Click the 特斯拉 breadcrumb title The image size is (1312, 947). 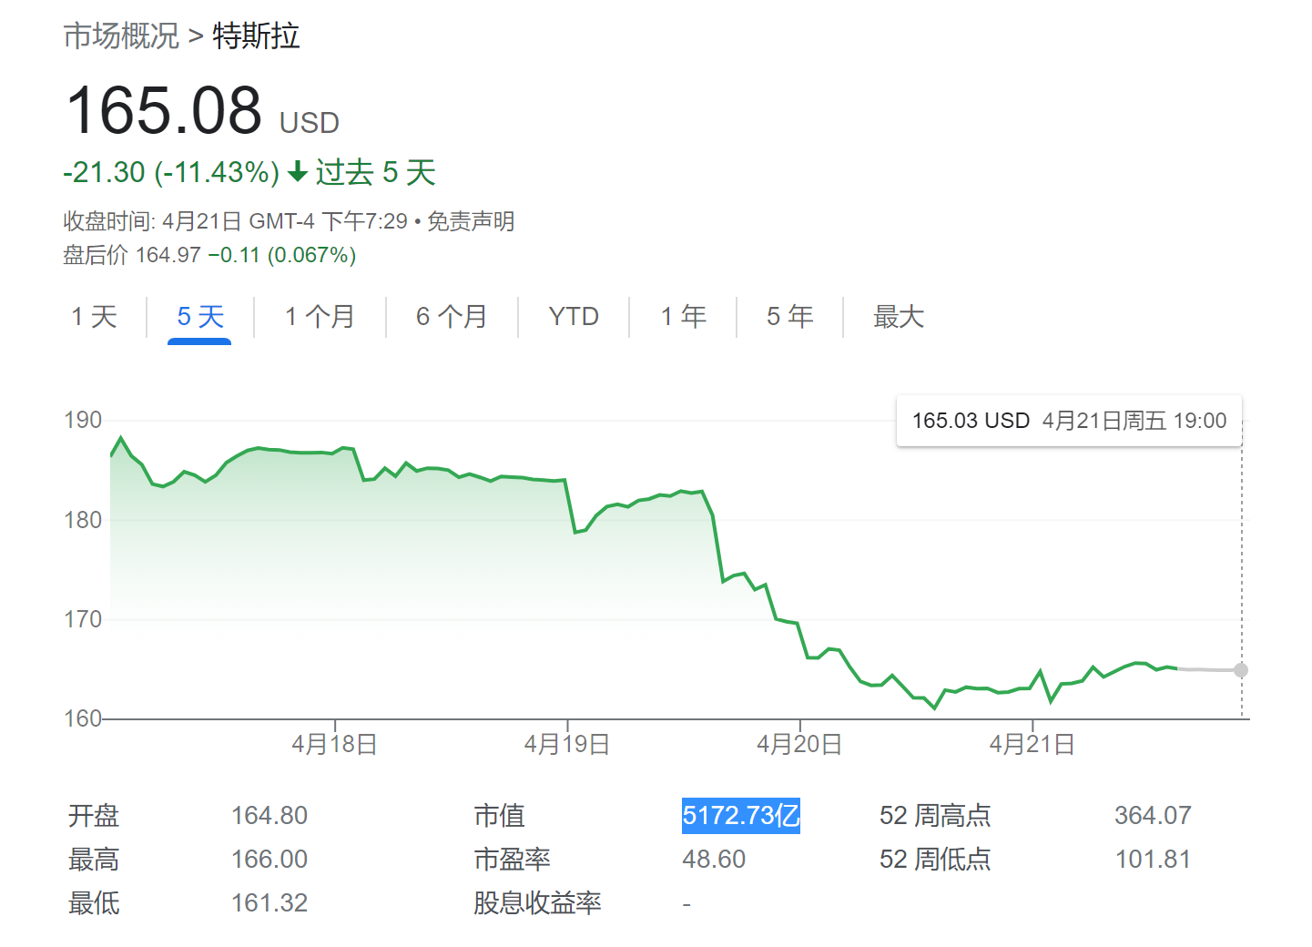tap(256, 36)
